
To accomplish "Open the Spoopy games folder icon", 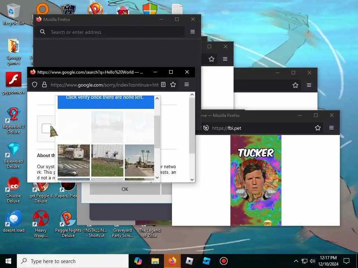I will click(14, 52).
